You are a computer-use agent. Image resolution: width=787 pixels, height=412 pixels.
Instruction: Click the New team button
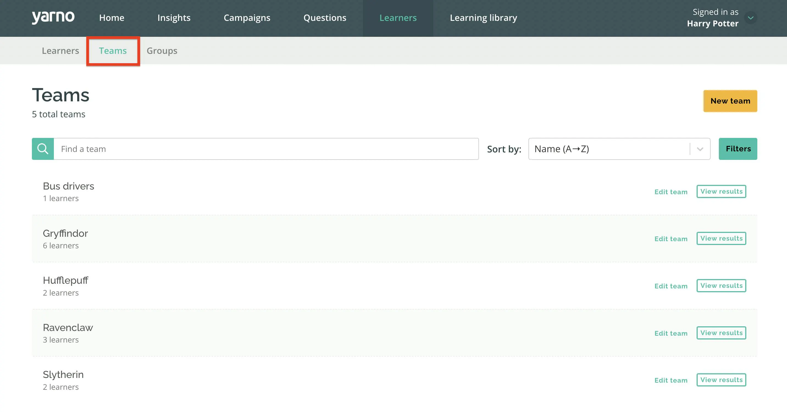(730, 101)
